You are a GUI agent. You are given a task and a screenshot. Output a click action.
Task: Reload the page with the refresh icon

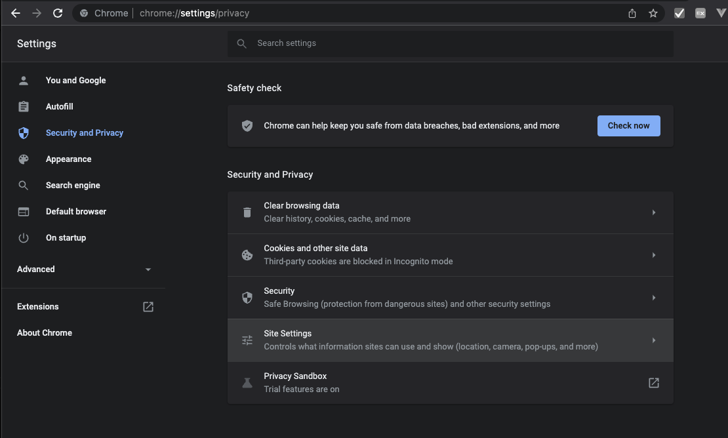58,14
